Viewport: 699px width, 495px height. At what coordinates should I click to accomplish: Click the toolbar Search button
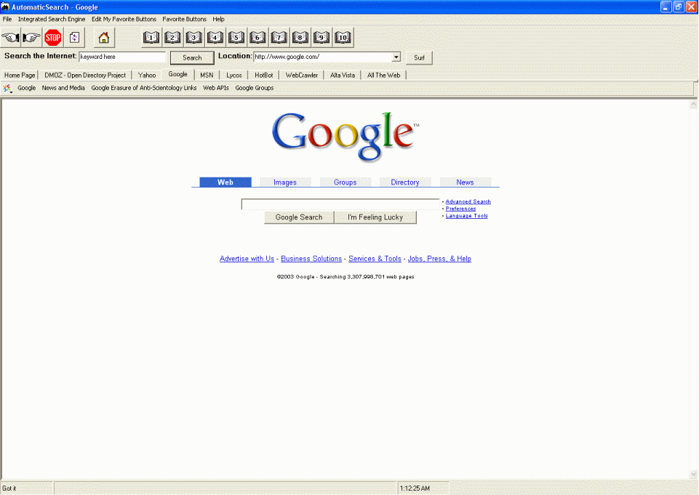tap(192, 58)
